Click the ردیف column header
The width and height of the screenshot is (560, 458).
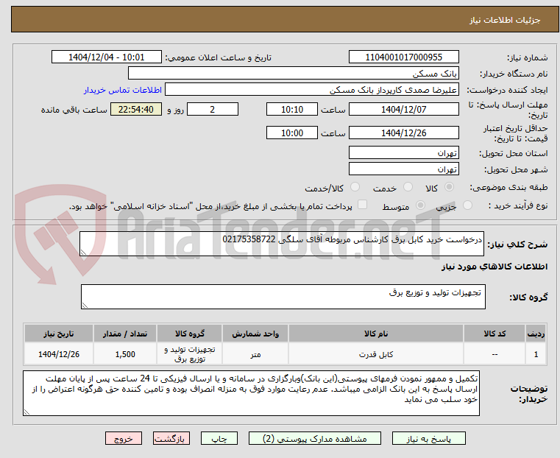click(536, 334)
